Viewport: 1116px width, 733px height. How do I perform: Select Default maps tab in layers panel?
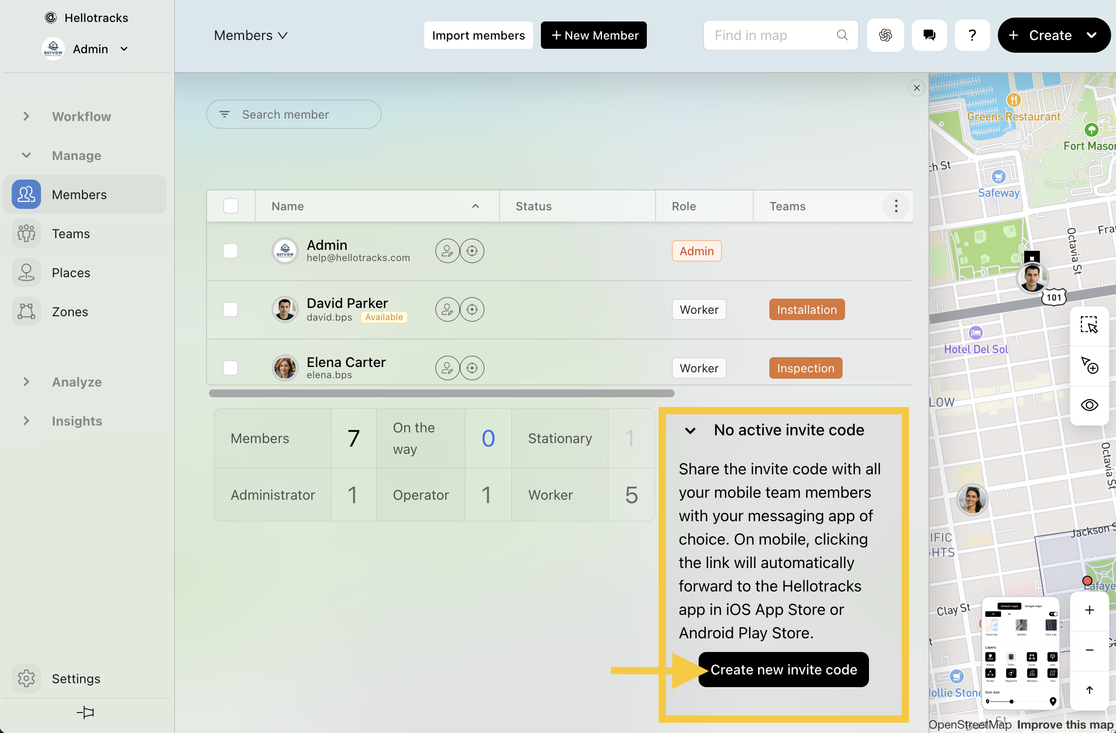pyautogui.click(x=1009, y=606)
